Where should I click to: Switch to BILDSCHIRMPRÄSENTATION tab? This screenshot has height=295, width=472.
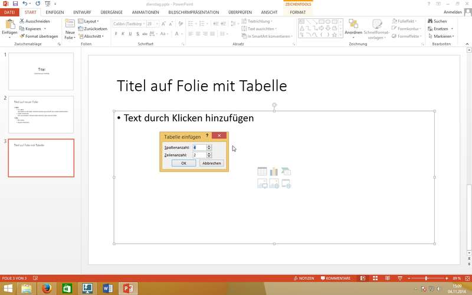pyautogui.click(x=194, y=12)
